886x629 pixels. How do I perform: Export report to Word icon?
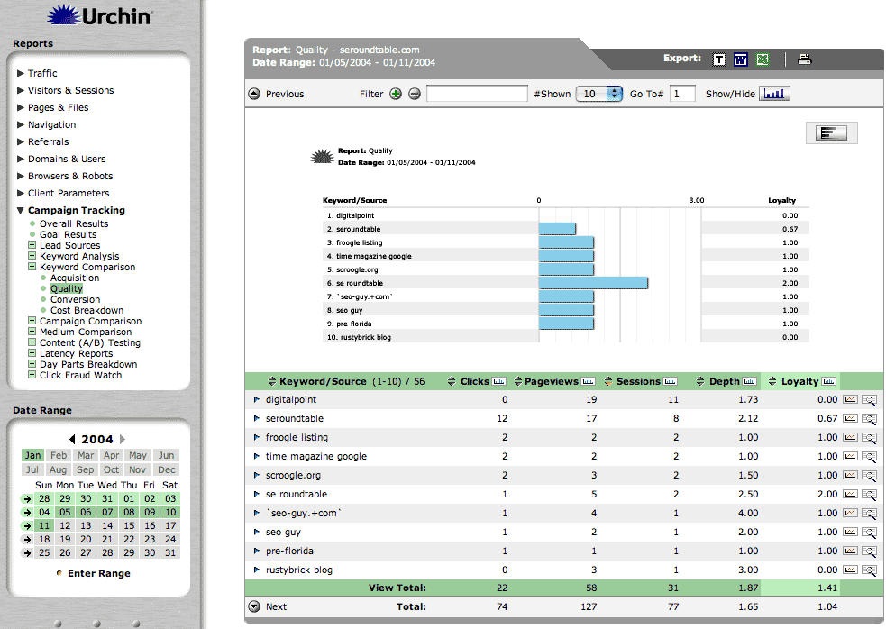tap(740, 59)
